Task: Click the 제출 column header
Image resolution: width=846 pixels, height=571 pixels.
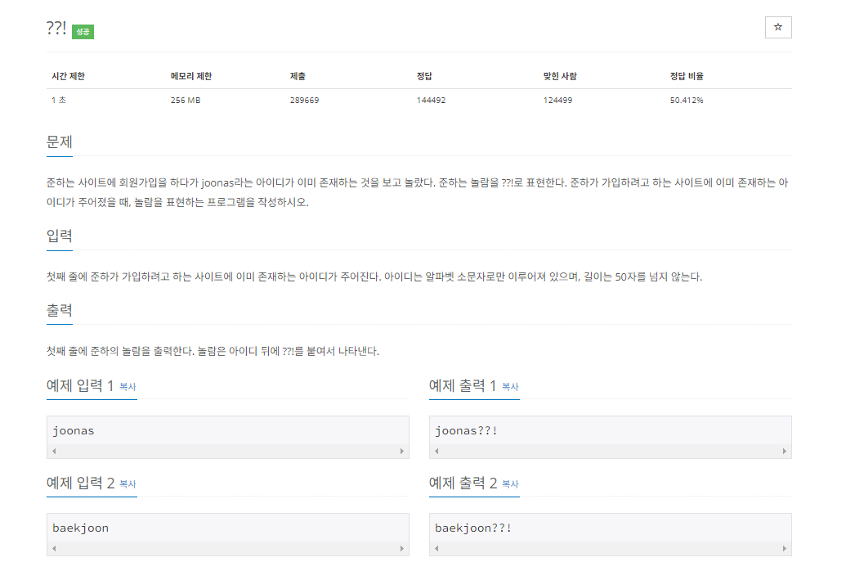Action: click(x=298, y=76)
